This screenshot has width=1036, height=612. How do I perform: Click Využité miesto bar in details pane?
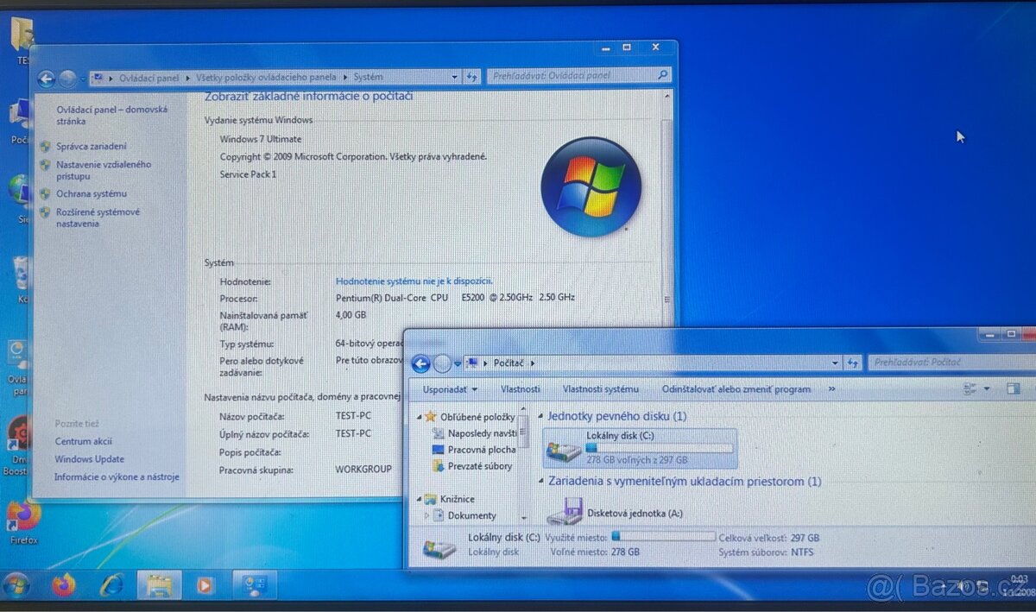coord(663,536)
